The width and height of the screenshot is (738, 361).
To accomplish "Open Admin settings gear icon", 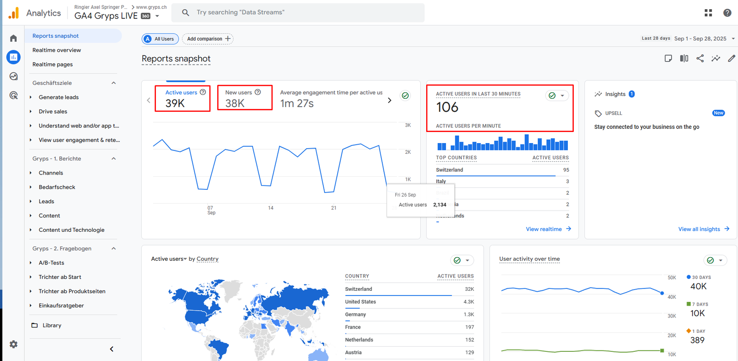I will coord(13,344).
